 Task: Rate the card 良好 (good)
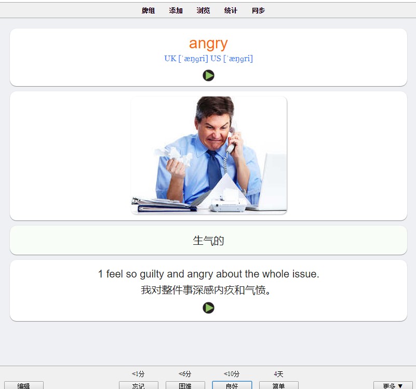(x=232, y=385)
